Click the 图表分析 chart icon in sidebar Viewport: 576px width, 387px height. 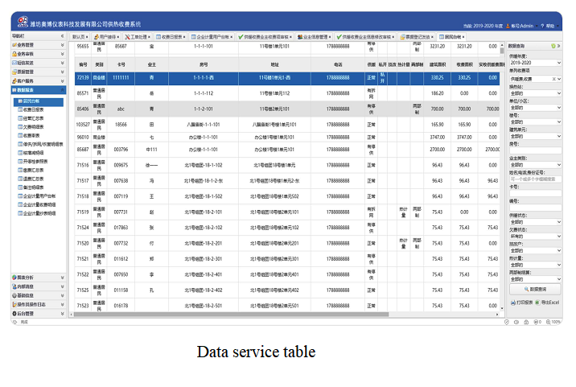[14, 278]
